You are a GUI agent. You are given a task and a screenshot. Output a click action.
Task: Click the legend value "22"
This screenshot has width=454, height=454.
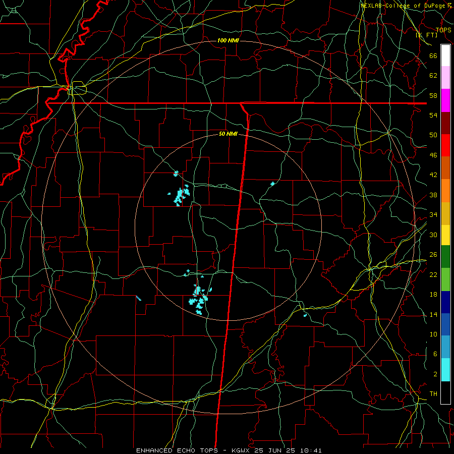click(x=433, y=275)
